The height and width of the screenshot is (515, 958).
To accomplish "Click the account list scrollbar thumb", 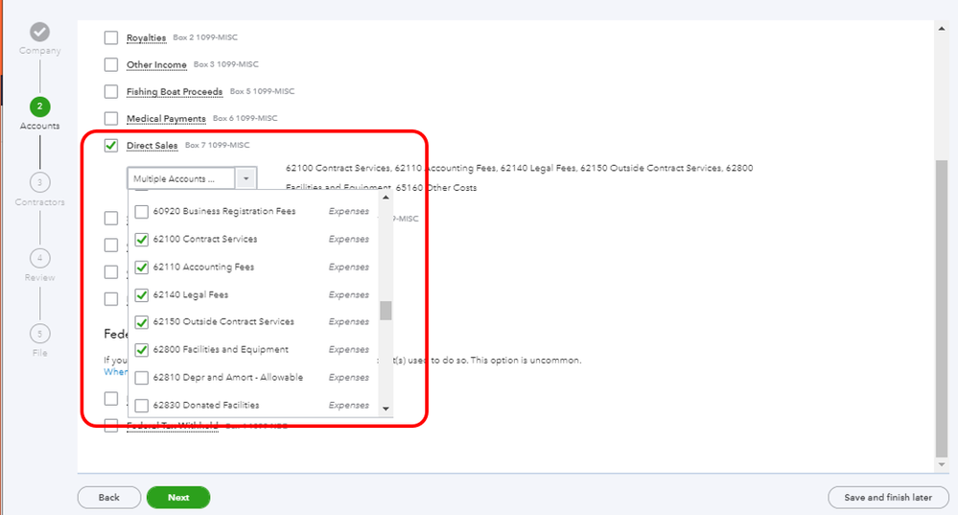I will [x=386, y=311].
